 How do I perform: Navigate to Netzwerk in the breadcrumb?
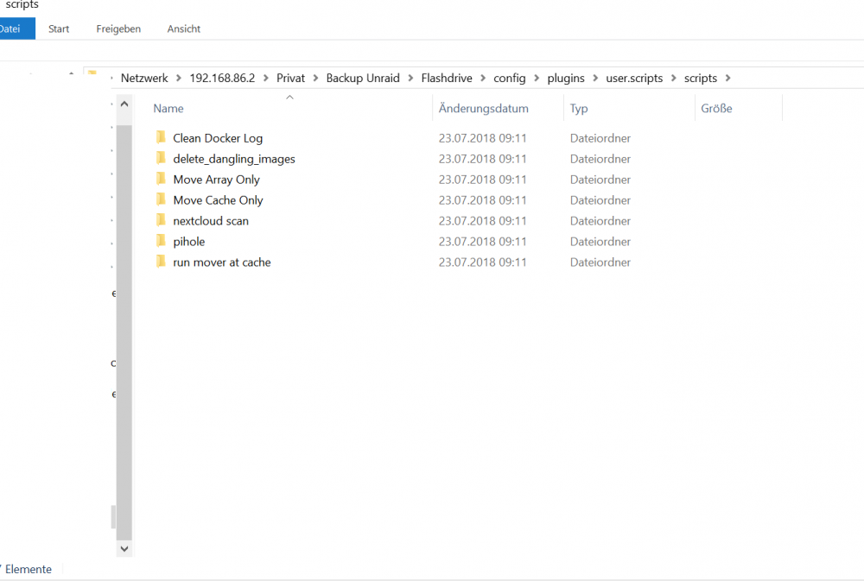(144, 79)
